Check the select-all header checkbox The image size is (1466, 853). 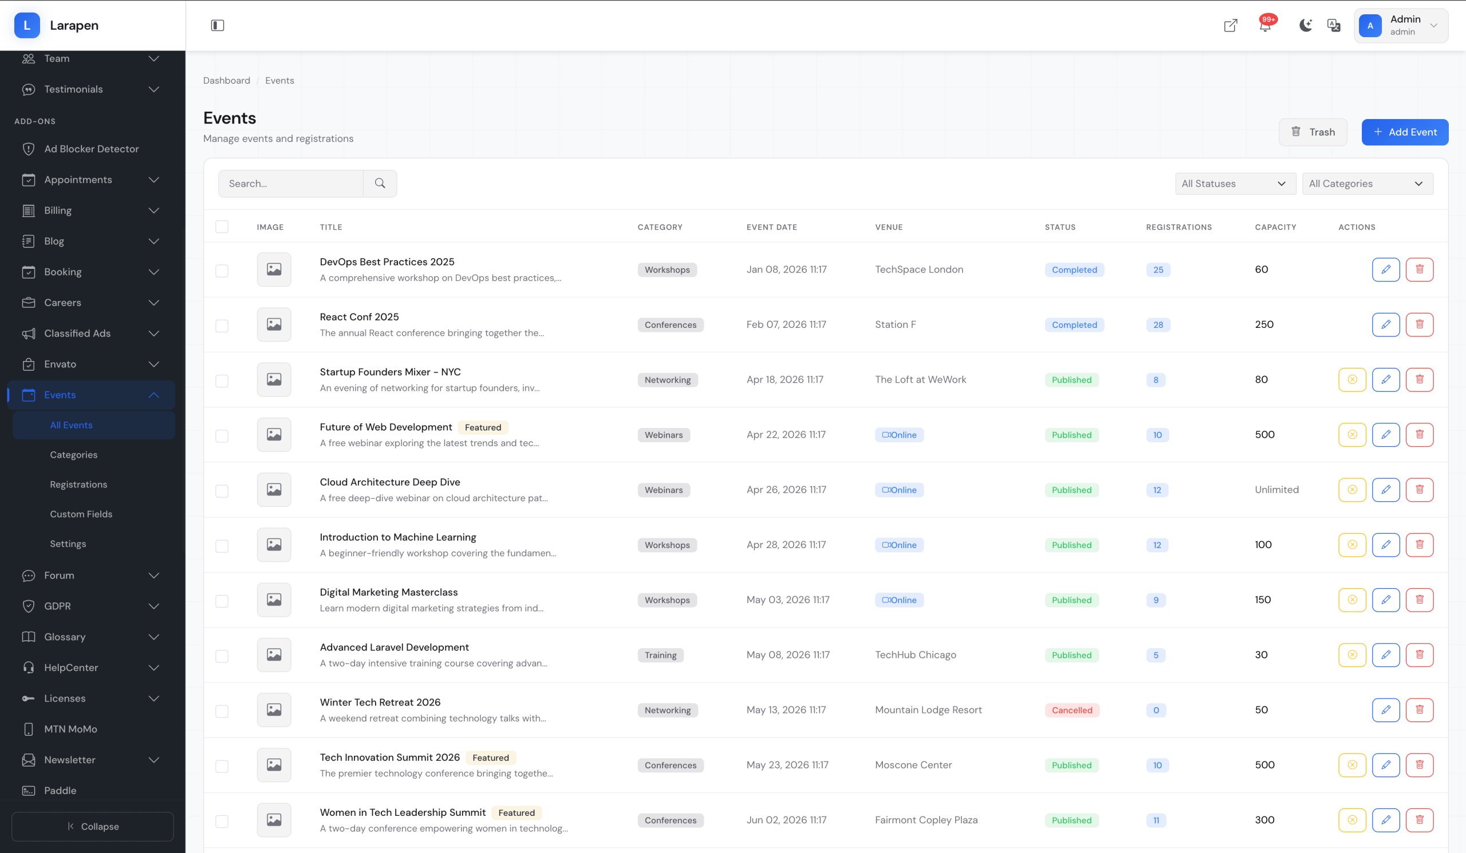click(222, 227)
